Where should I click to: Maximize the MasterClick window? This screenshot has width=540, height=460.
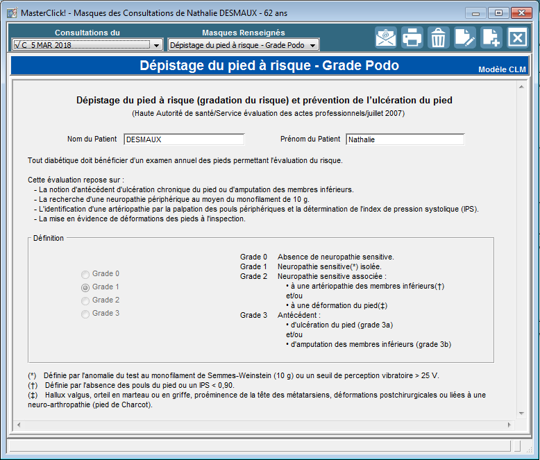click(498, 12)
